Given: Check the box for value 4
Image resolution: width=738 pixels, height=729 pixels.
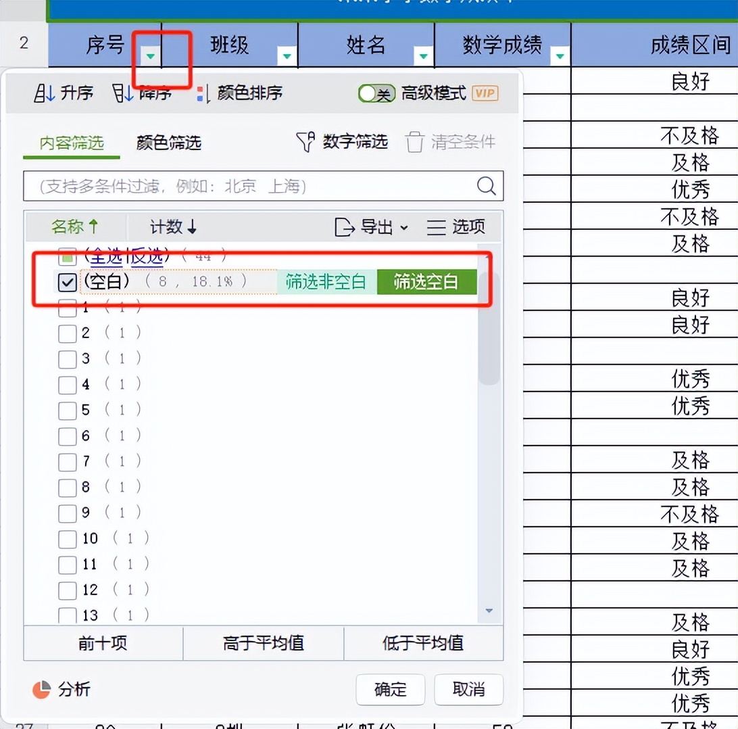Looking at the screenshot, I should click(x=68, y=385).
